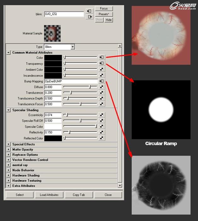Click the Diffuse slider handle
This screenshot has height=221, width=198.
(x=90, y=87)
